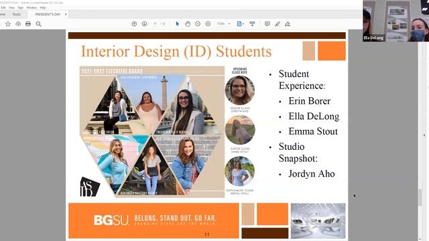Select the highlight pen tool
The height and width of the screenshot is (241, 429).
point(278,24)
